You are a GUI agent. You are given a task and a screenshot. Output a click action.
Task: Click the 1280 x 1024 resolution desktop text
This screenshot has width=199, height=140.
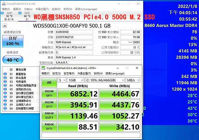coord(184,89)
